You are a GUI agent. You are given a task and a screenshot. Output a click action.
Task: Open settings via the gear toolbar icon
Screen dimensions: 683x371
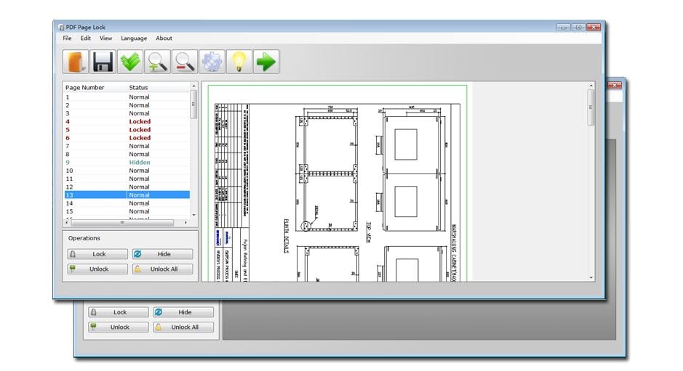(x=212, y=61)
